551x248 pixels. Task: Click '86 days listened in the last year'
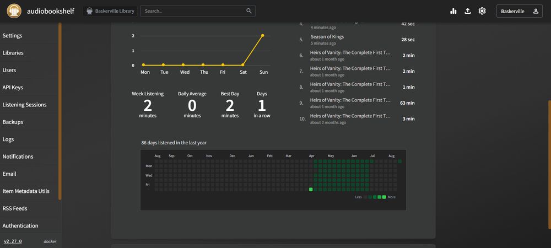[x=174, y=143]
